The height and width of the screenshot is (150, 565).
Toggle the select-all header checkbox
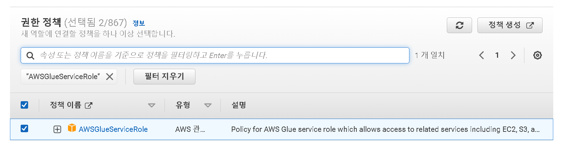pos(25,105)
